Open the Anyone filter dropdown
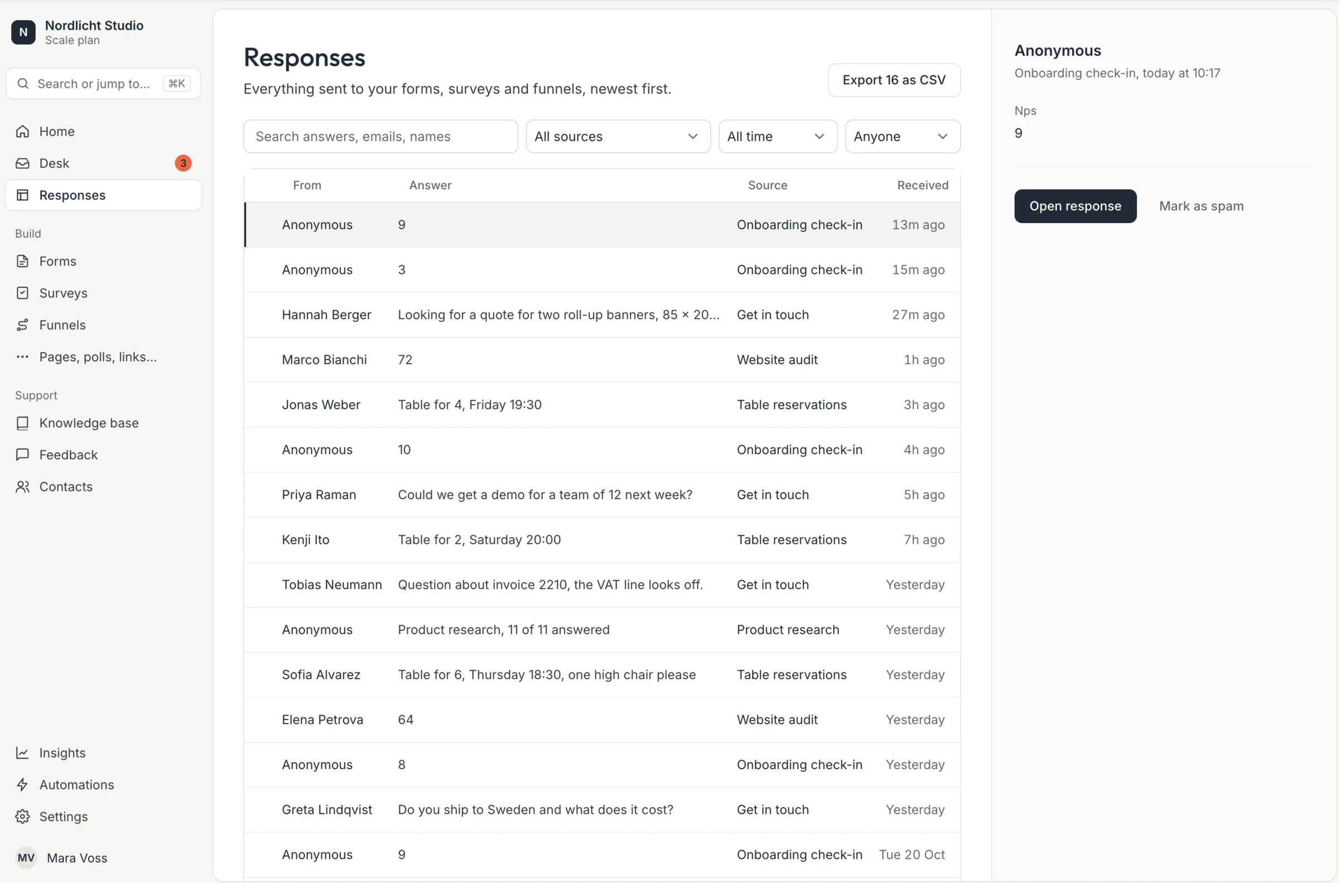 (x=903, y=136)
